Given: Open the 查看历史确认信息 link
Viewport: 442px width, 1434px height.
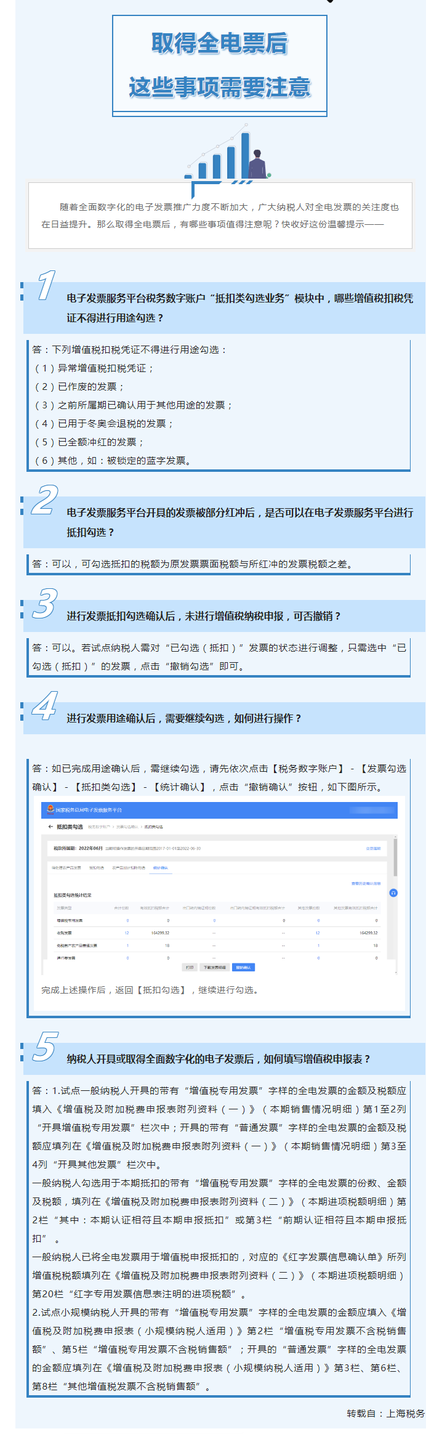Looking at the screenshot, I should point(366,883).
